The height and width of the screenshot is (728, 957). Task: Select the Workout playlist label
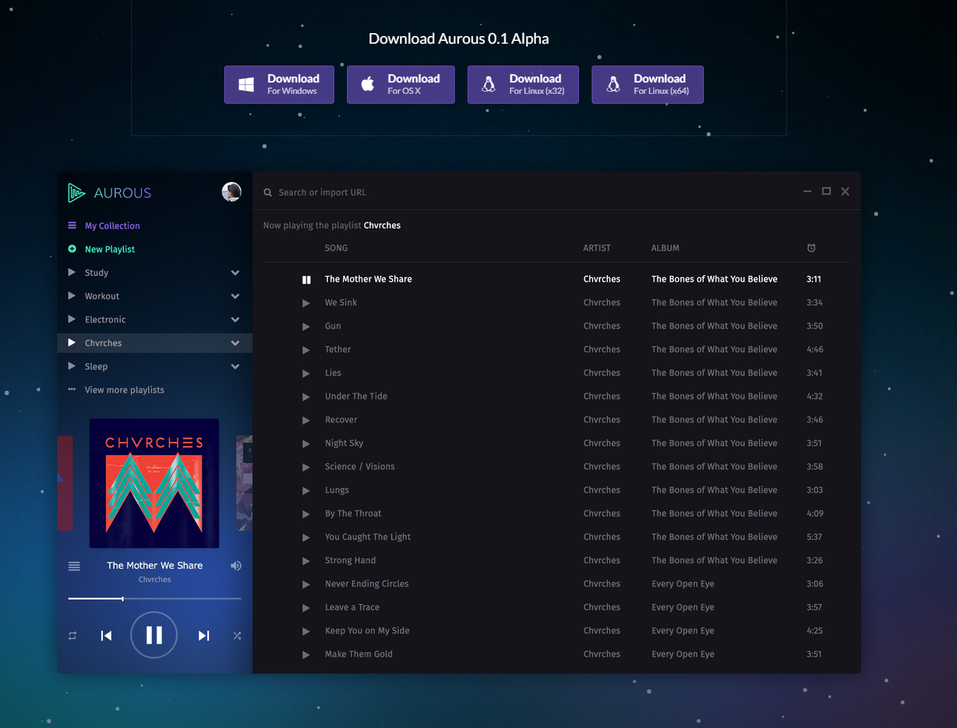(x=102, y=296)
